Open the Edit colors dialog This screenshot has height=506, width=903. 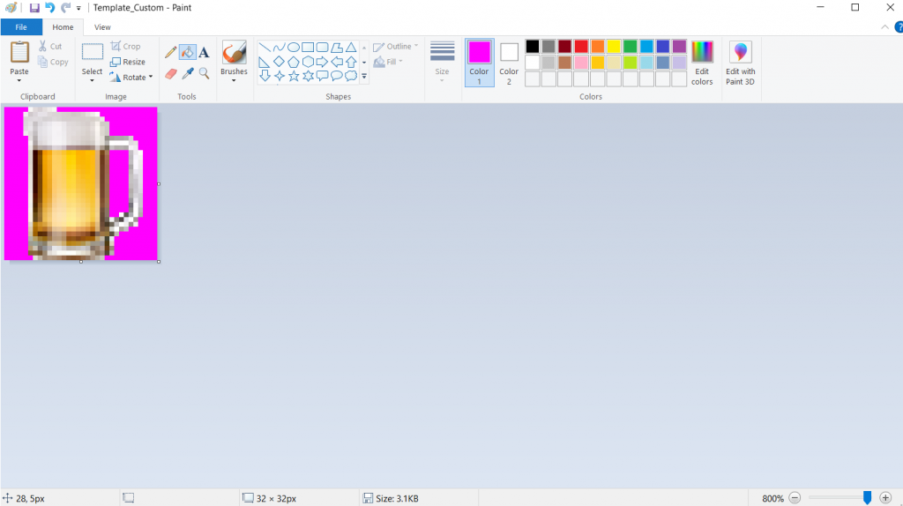[702, 63]
